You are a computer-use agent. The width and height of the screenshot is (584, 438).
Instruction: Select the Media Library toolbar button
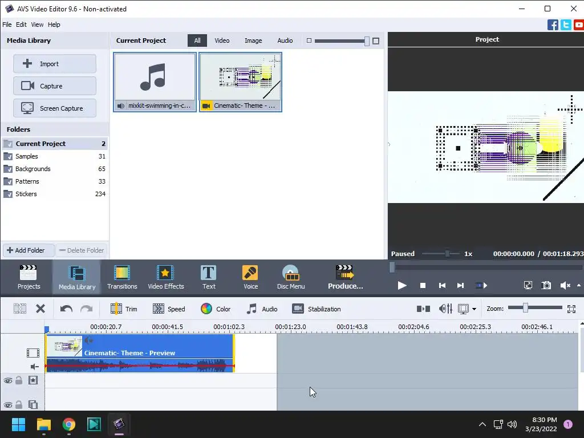coord(77,277)
